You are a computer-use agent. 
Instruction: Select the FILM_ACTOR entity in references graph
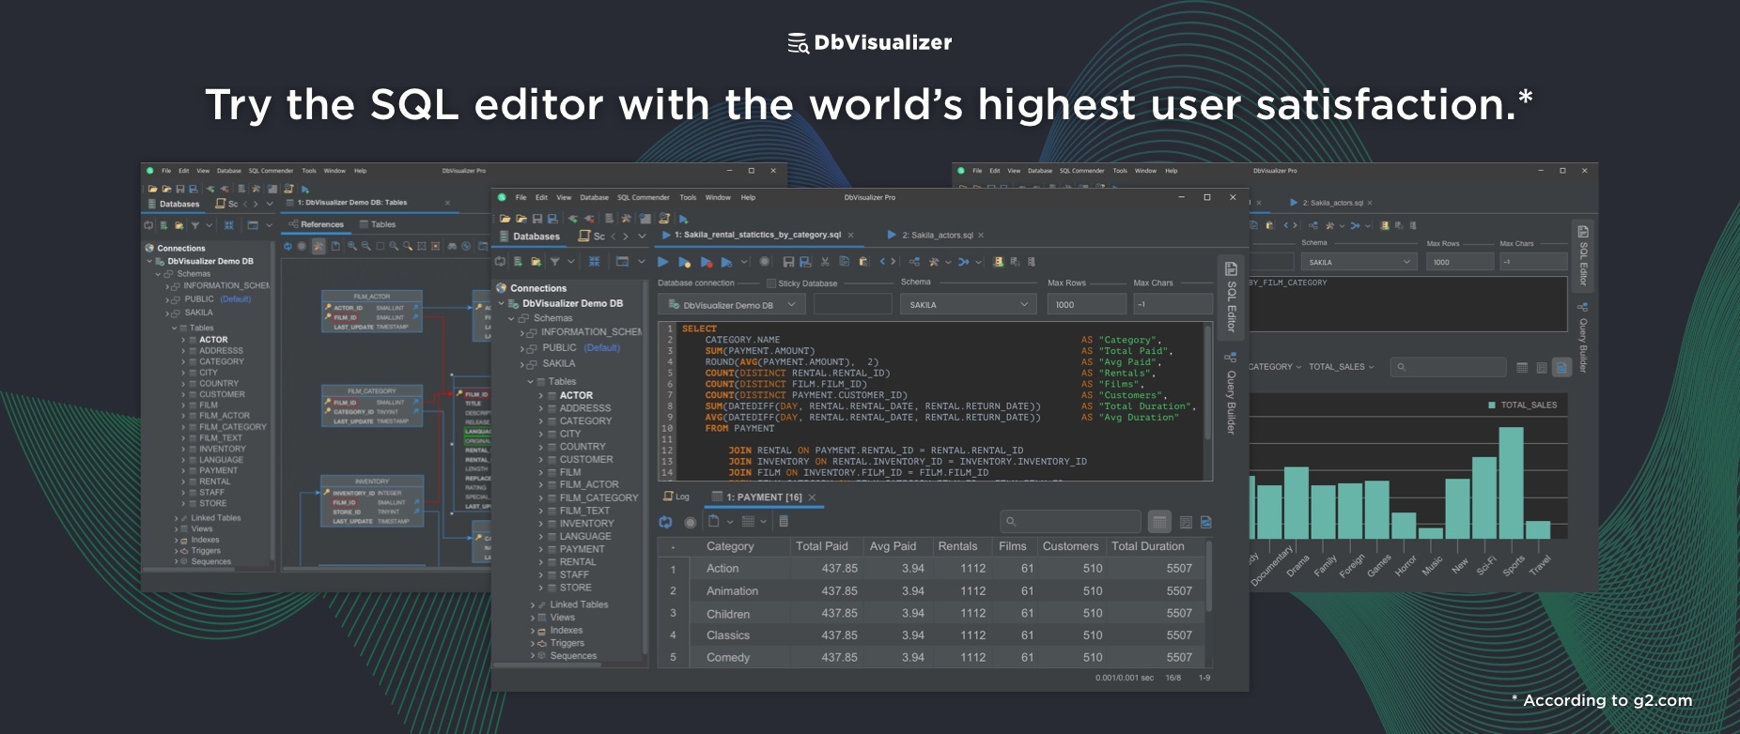(x=372, y=312)
